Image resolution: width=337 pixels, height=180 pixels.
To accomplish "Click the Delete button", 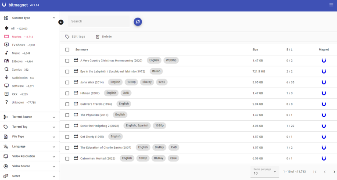I will pyautogui.click(x=104, y=37).
